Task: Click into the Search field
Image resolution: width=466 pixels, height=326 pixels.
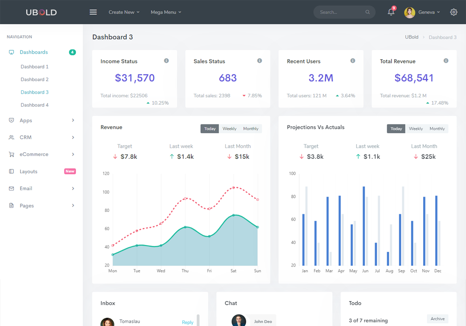Action: tap(341, 12)
